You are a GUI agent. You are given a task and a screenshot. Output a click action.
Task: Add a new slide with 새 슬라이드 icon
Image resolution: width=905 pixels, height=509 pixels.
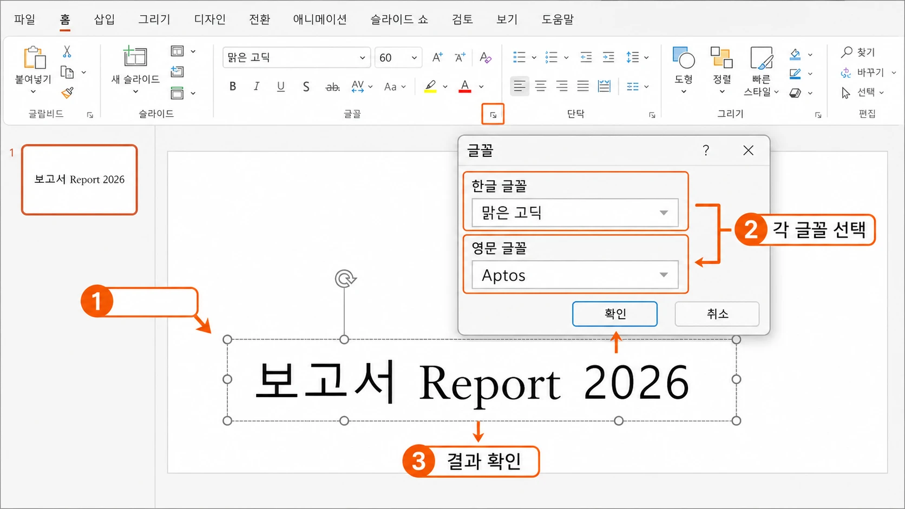(135, 56)
